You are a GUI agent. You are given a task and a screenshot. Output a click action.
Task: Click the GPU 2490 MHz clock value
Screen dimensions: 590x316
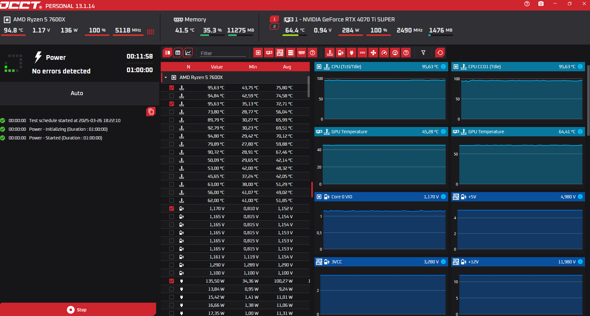(409, 30)
